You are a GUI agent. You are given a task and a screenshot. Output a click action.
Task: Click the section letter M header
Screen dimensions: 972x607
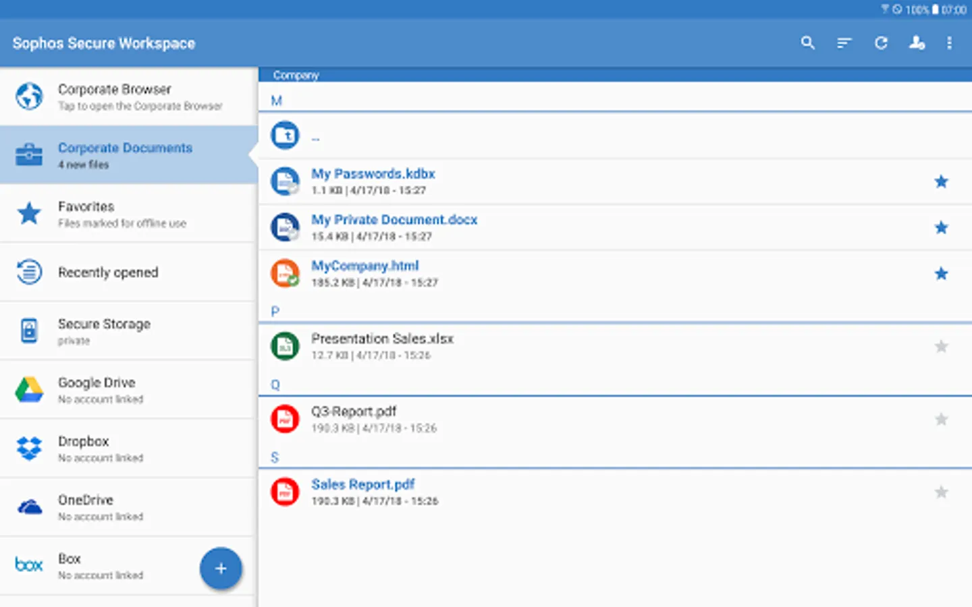click(276, 100)
